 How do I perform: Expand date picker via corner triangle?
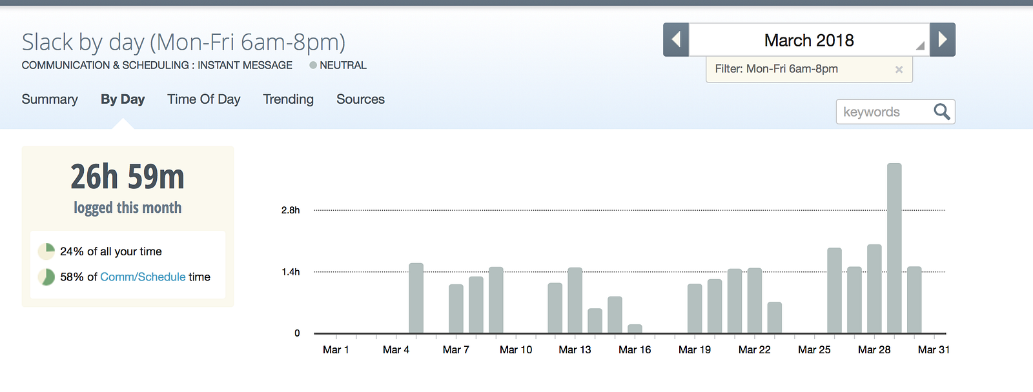(920, 46)
